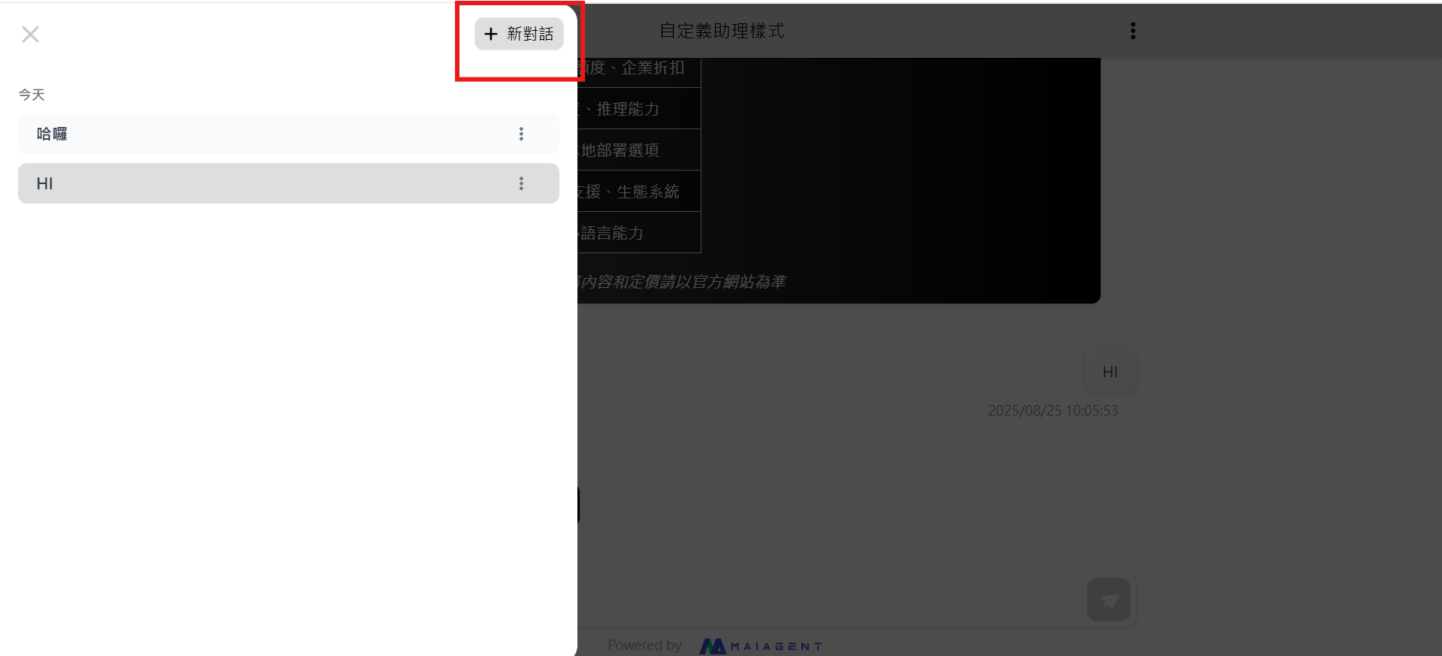Click the Powered by text
Viewport: 1442px width, 656px height.
click(x=644, y=645)
